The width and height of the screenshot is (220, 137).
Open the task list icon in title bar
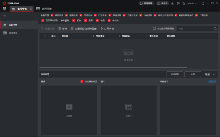point(178,3)
